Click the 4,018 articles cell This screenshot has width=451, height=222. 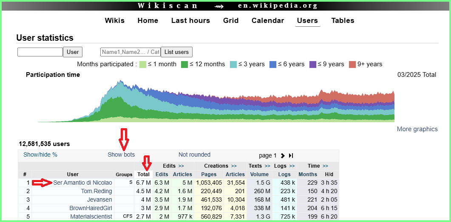[x=235, y=208]
